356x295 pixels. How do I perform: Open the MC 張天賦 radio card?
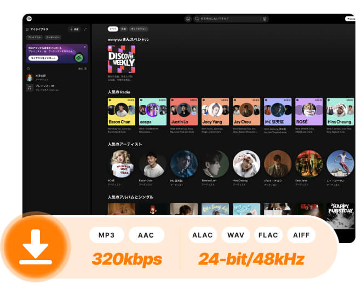[278, 111]
